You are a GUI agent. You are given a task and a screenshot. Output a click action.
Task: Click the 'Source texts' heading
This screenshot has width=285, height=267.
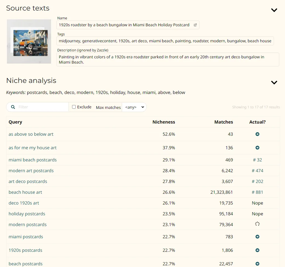coord(28,8)
